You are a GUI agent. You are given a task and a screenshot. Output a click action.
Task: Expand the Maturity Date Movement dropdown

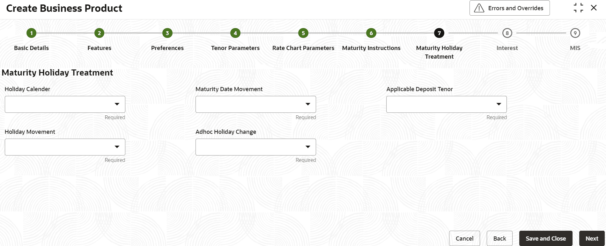(256, 104)
